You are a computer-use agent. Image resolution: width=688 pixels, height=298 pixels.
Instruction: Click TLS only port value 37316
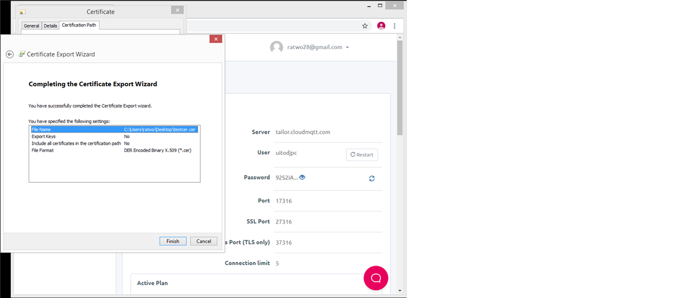(x=284, y=243)
